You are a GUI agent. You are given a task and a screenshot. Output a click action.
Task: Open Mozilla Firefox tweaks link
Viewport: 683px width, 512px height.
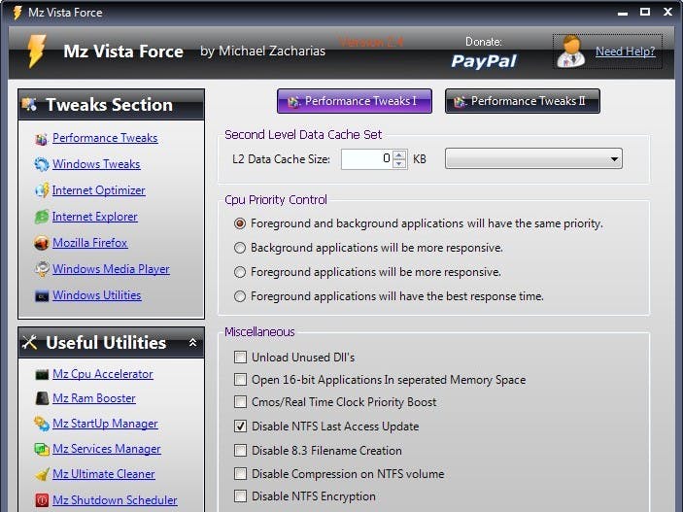(x=90, y=243)
